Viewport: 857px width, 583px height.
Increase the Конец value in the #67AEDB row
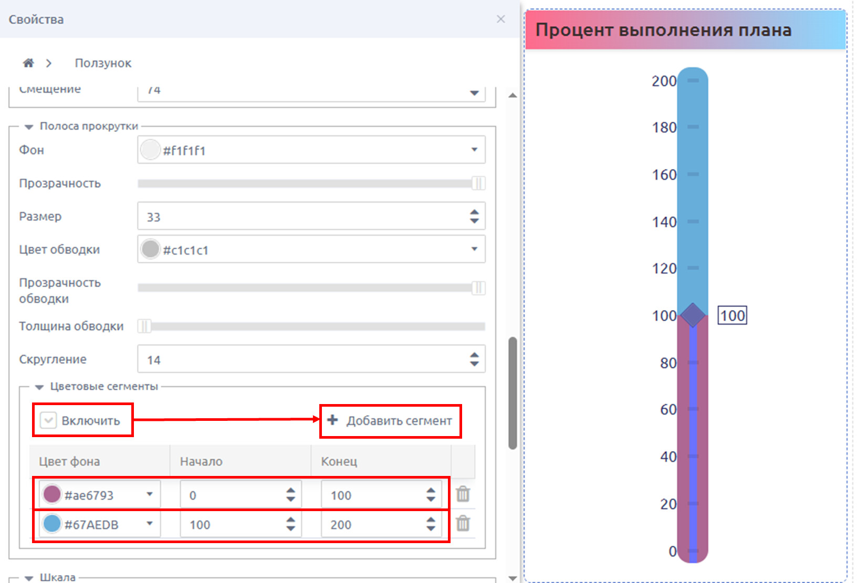click(x=431, y=520)
